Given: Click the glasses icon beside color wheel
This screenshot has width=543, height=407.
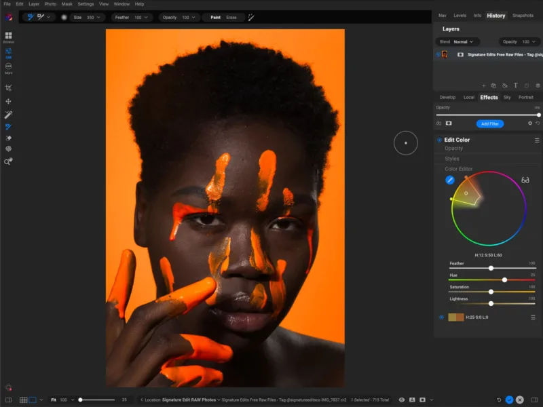Looking at the screenshot, I should coord(525,180).
